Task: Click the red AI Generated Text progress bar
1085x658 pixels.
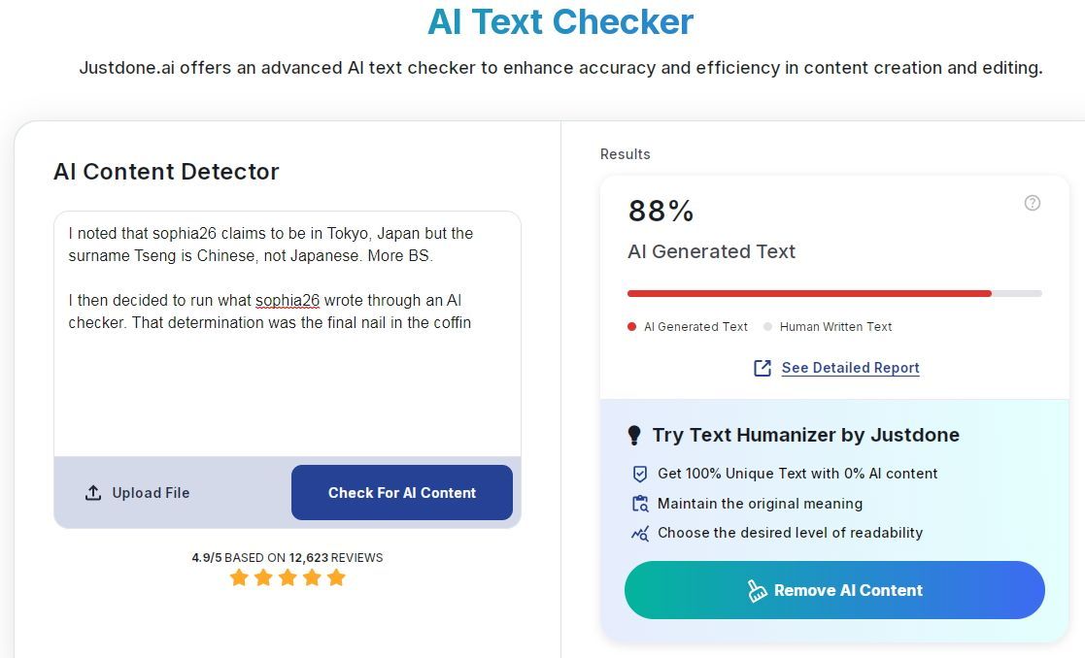Action: pyautogui.click(x=808, y=293)
